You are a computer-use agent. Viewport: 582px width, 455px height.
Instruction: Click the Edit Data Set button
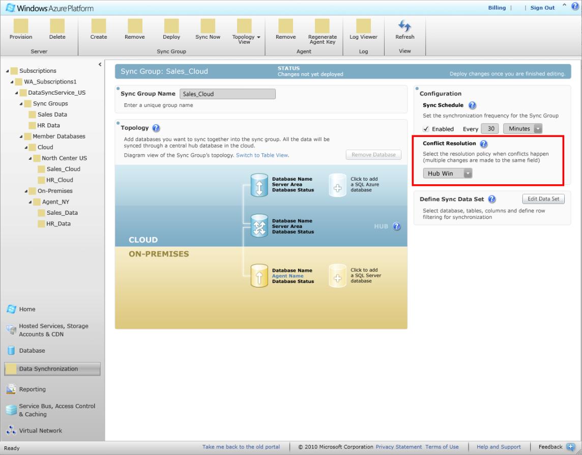click(543, 199)
